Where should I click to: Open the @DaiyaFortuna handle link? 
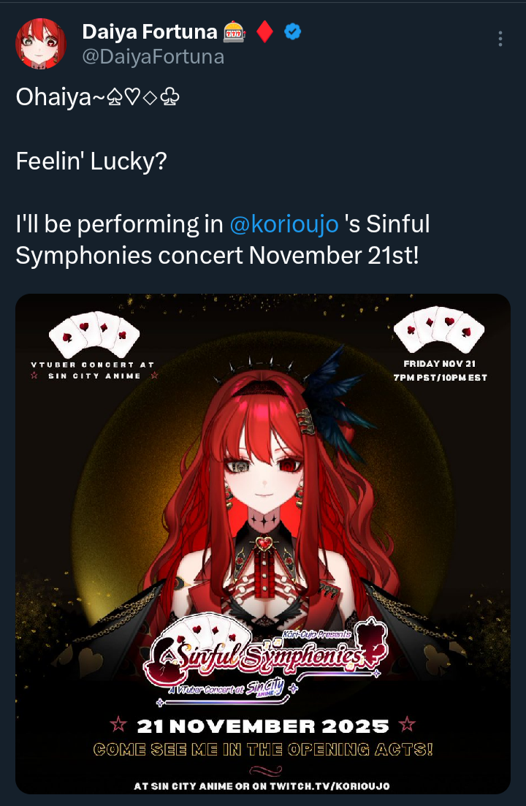pyautogui.click(x=153, y=56)
